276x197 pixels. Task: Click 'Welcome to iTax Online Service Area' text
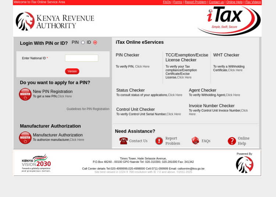tap(39, 2)
